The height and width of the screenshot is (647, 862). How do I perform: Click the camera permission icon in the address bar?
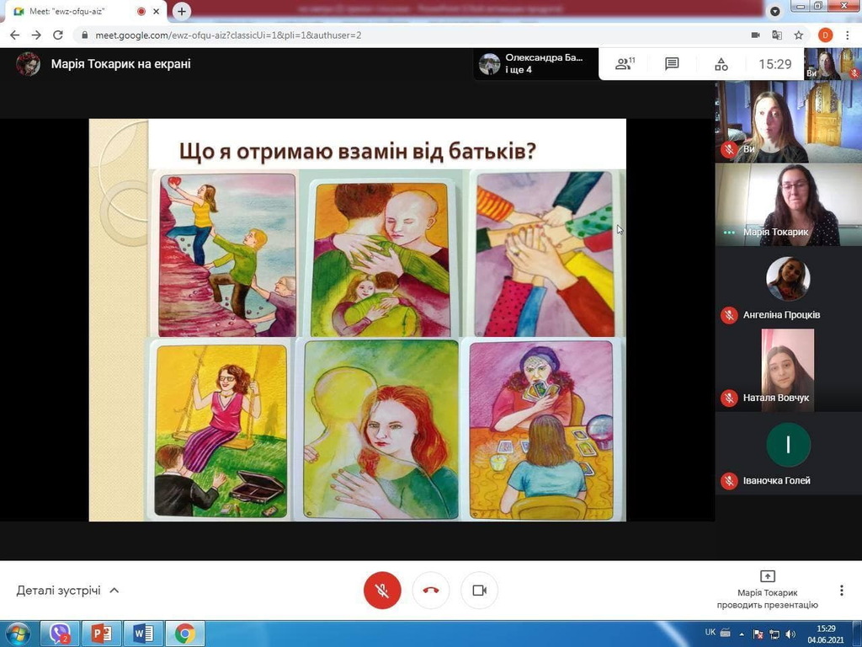click(x=755, y=35)
